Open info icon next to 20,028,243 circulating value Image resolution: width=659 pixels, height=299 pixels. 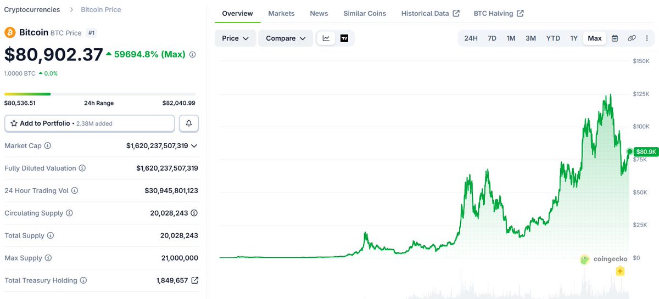pyautogui.click(x=194, y=213)
